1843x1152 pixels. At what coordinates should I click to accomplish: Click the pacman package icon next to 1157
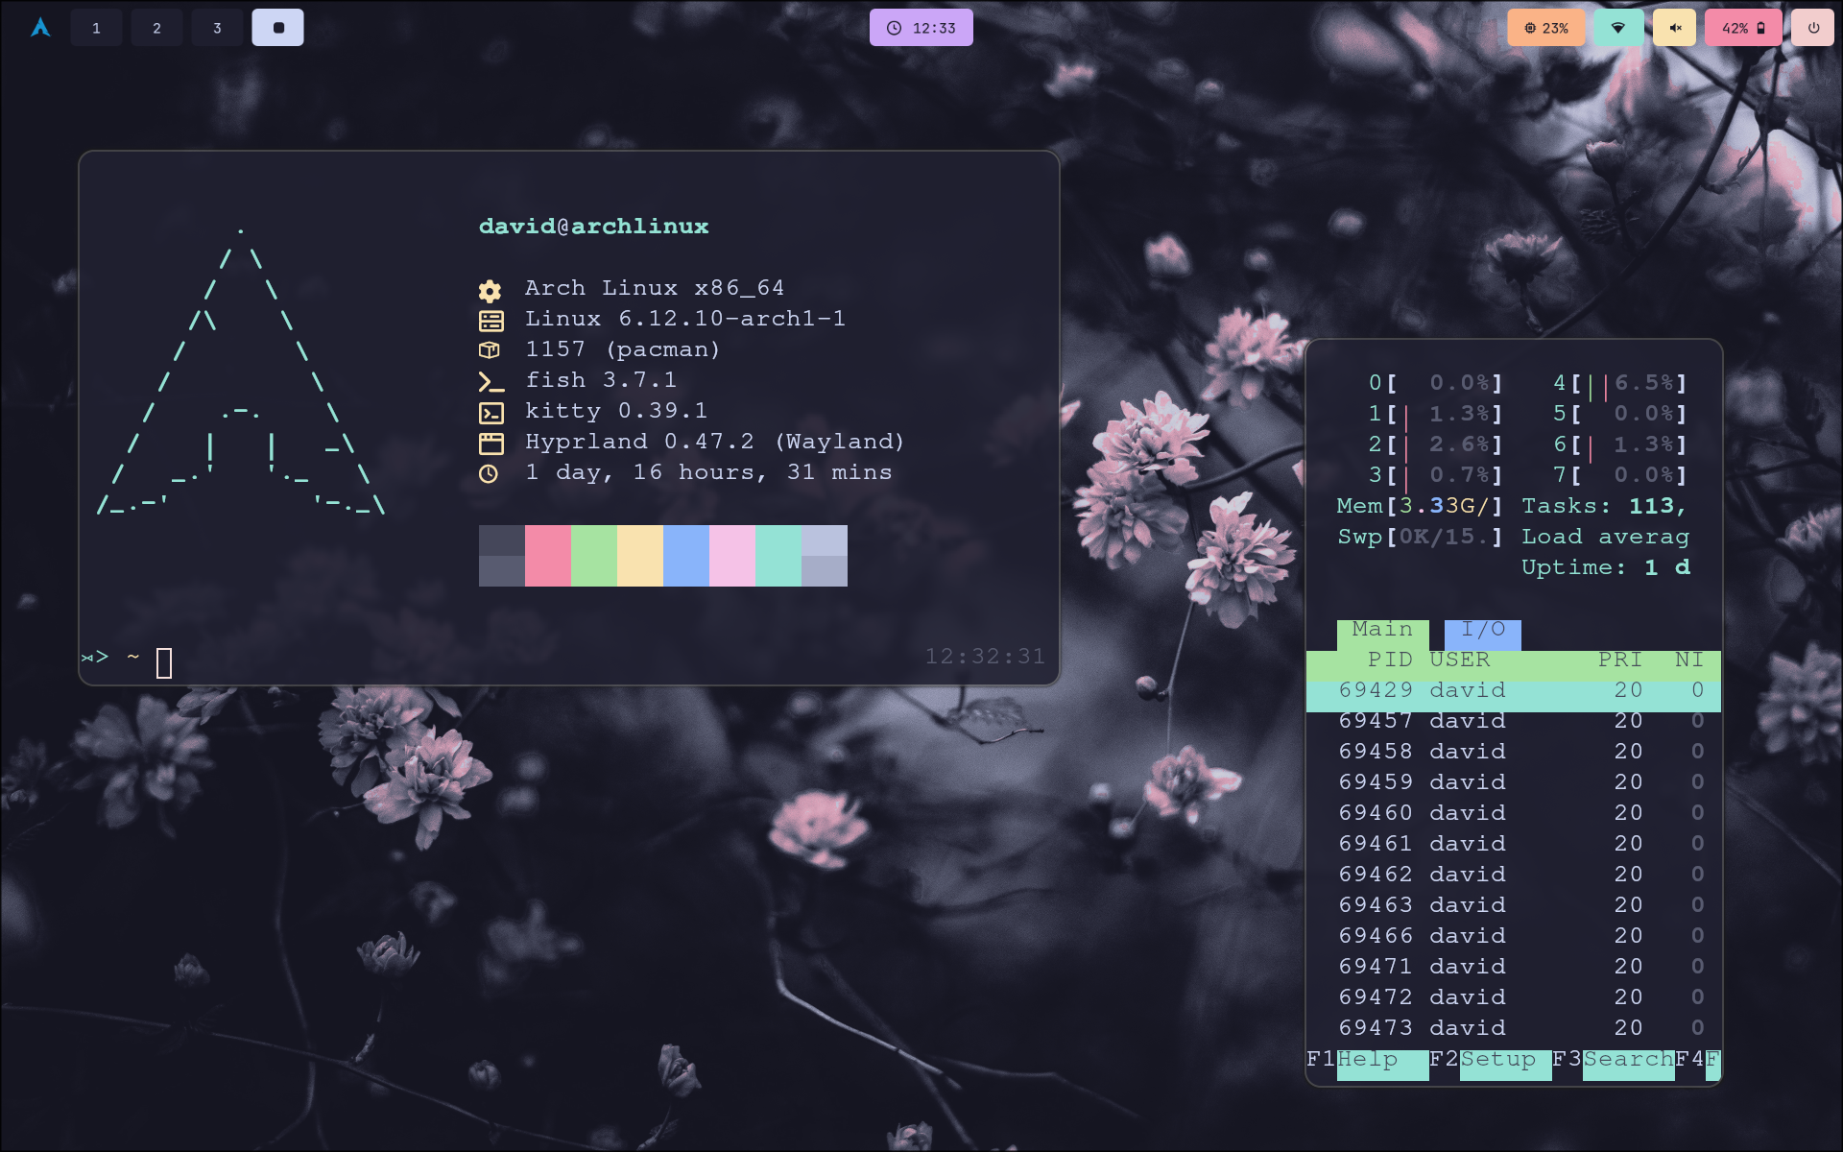pyautogui.click(x=491, y=349)
